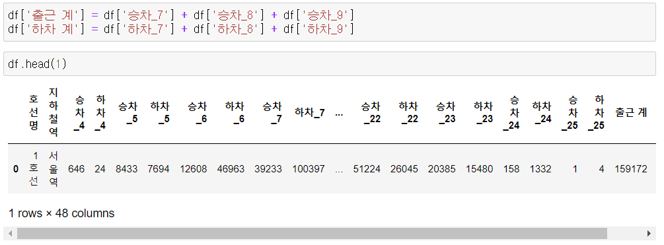Screen dimensions: 664x245
Task: Click the value 51224 cell
Action: [367, 169]
